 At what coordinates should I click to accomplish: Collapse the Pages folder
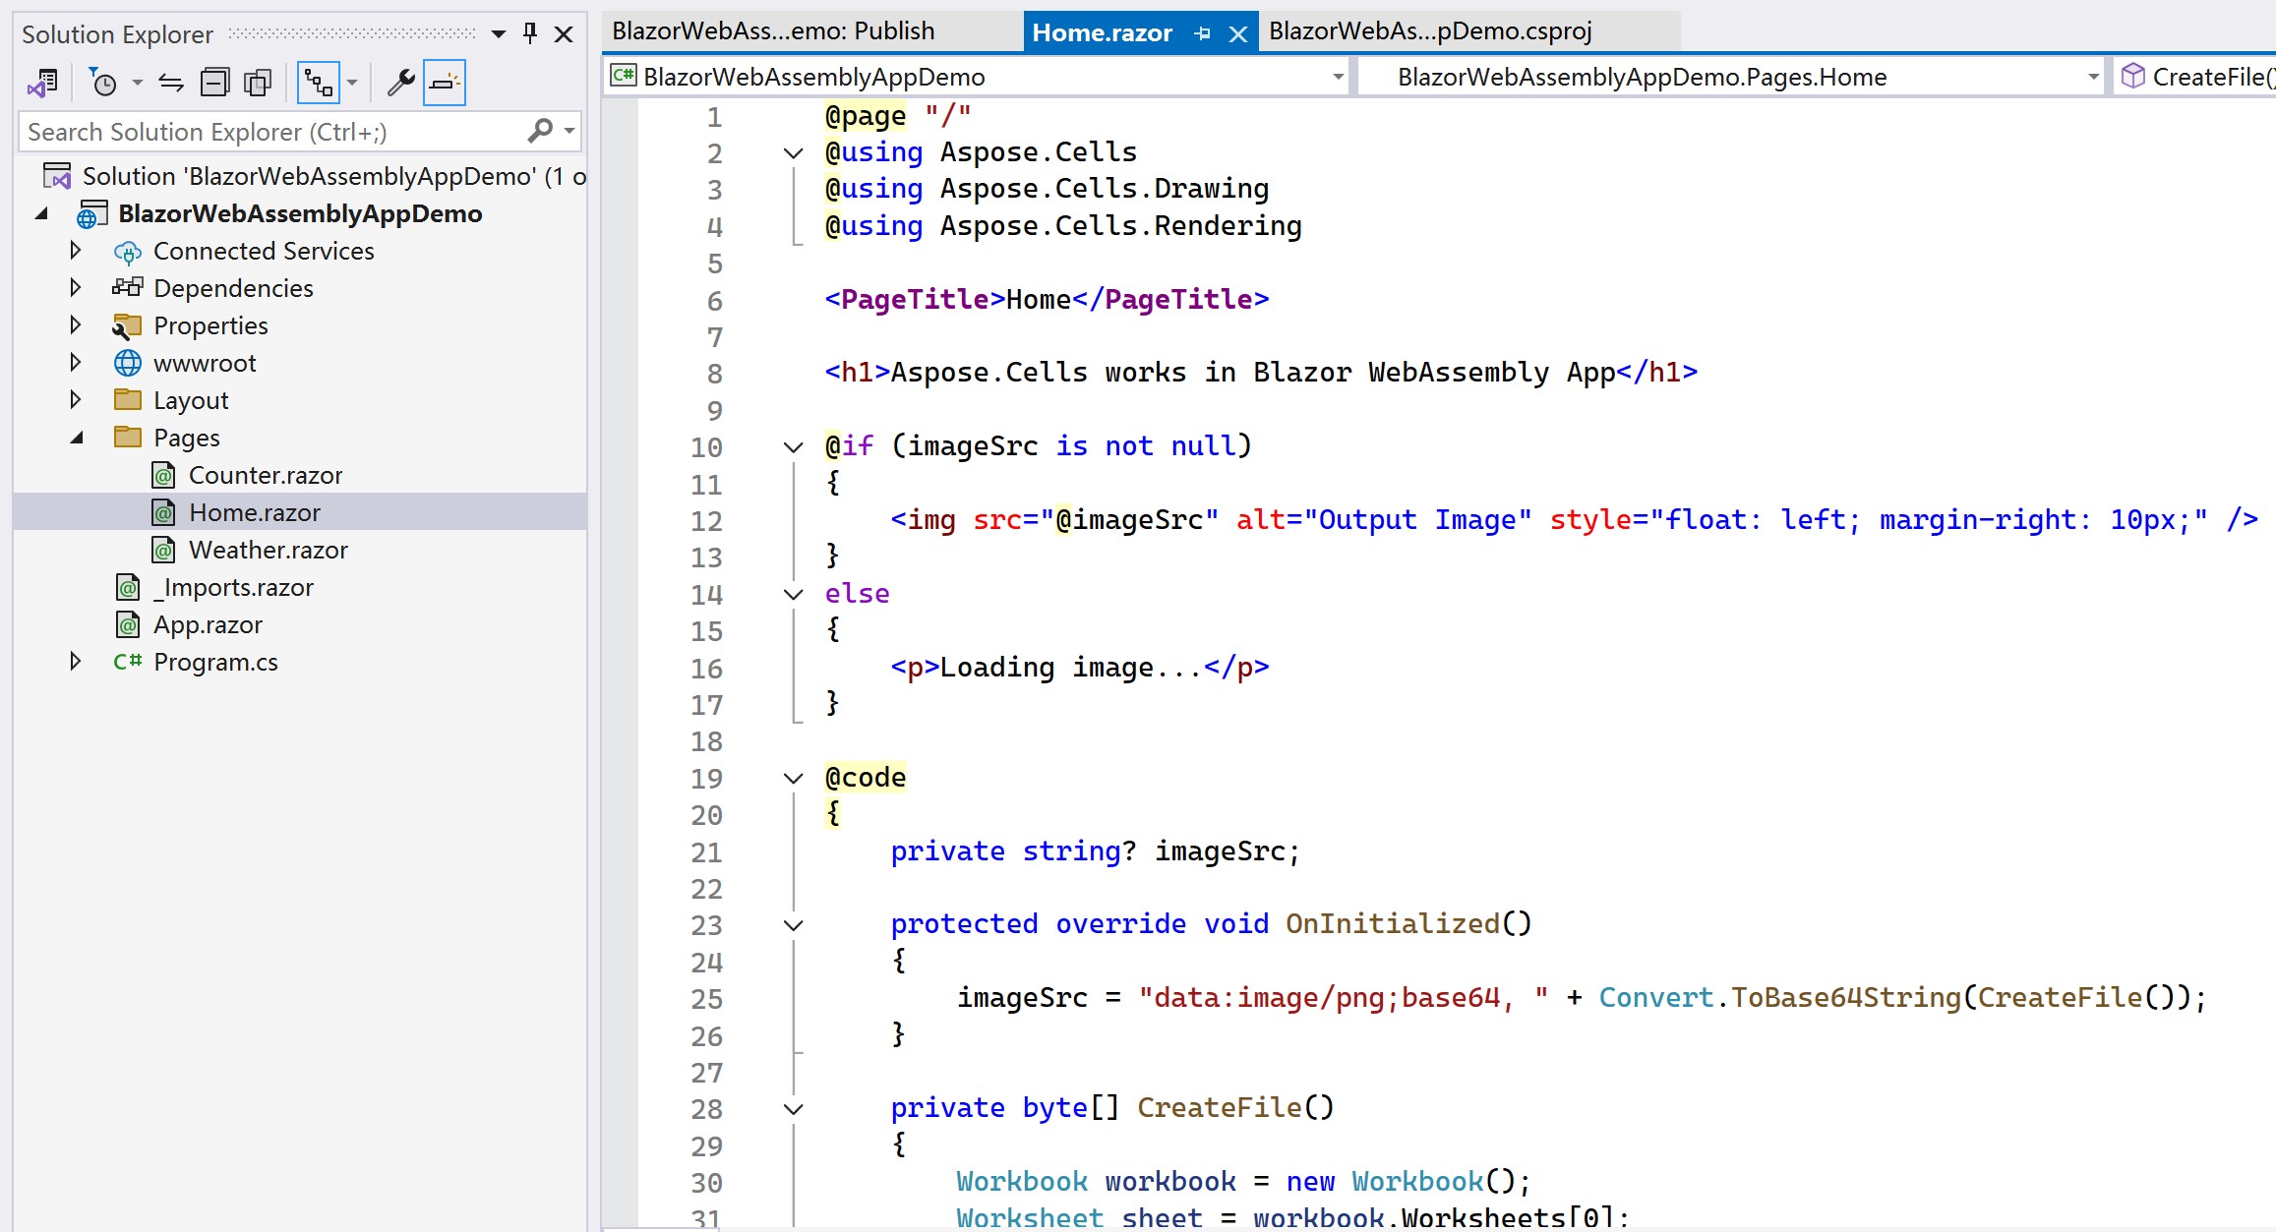(76, 438)
